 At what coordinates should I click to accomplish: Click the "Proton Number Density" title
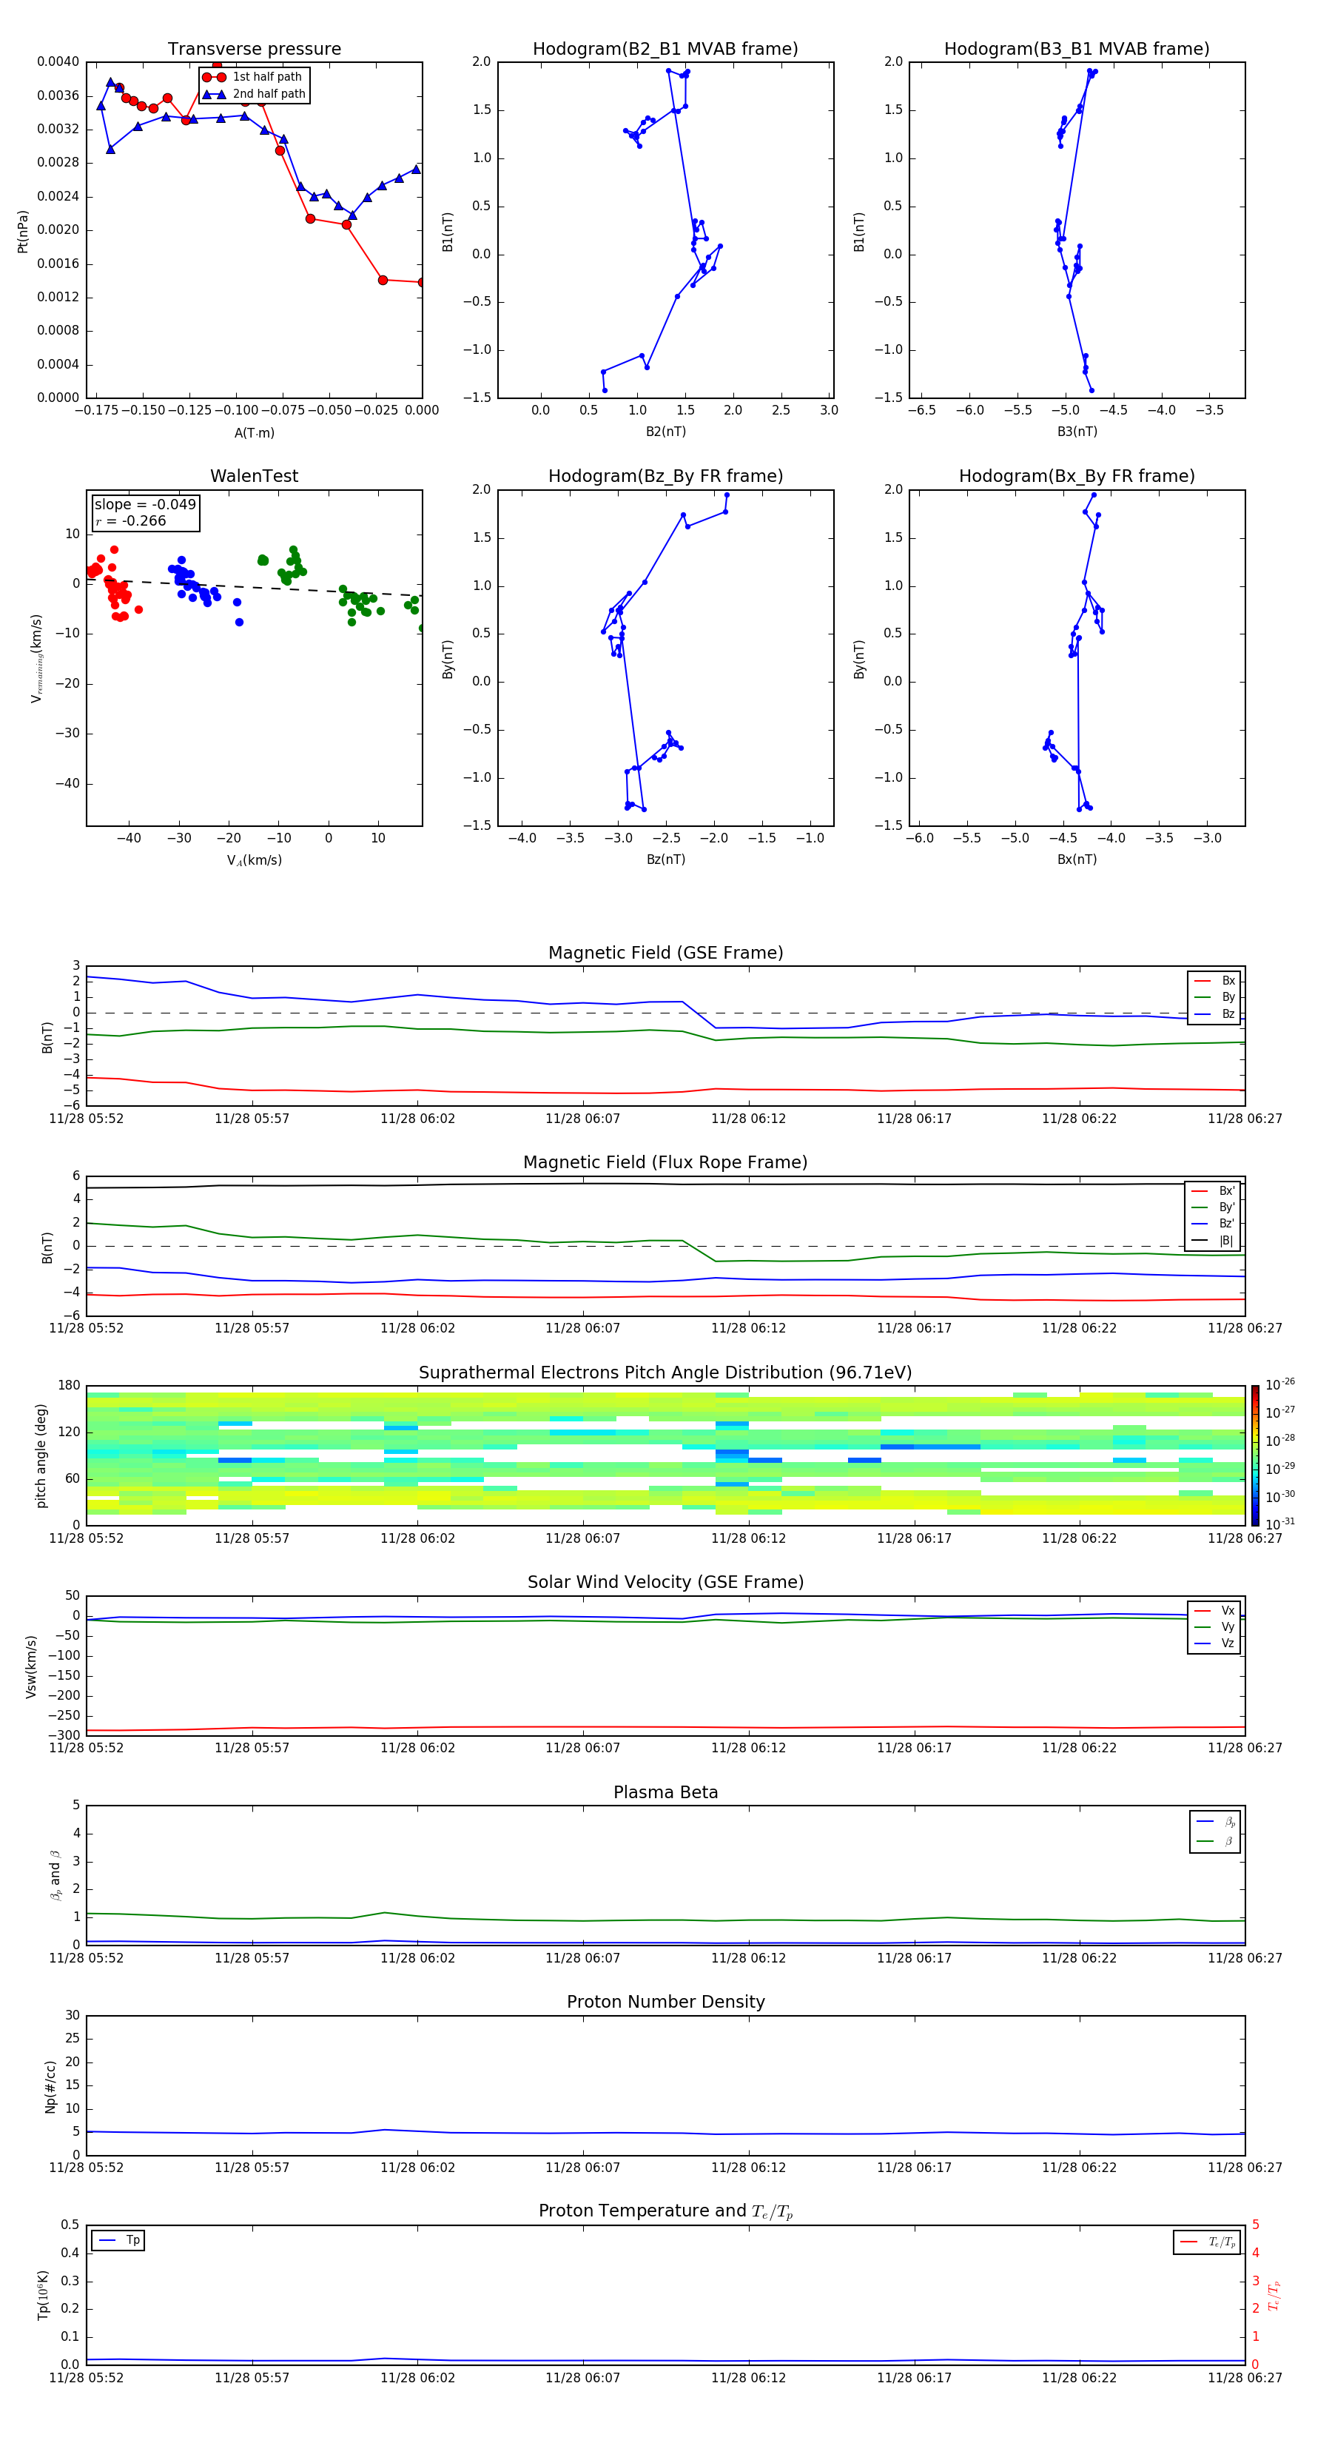point(665,2002)
